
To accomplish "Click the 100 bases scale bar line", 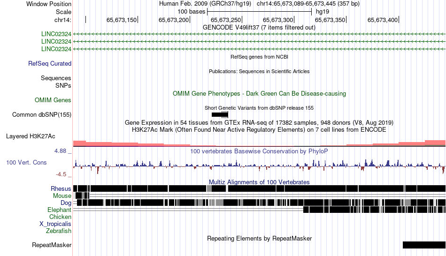I will click(260, 12).
